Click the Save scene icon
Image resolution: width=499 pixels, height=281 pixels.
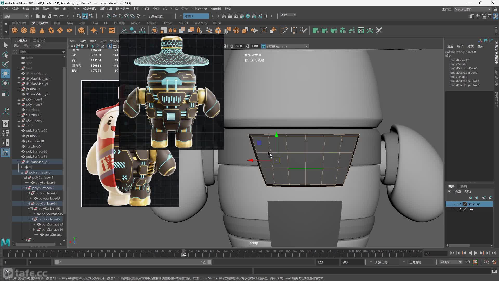tap(49, 16)
